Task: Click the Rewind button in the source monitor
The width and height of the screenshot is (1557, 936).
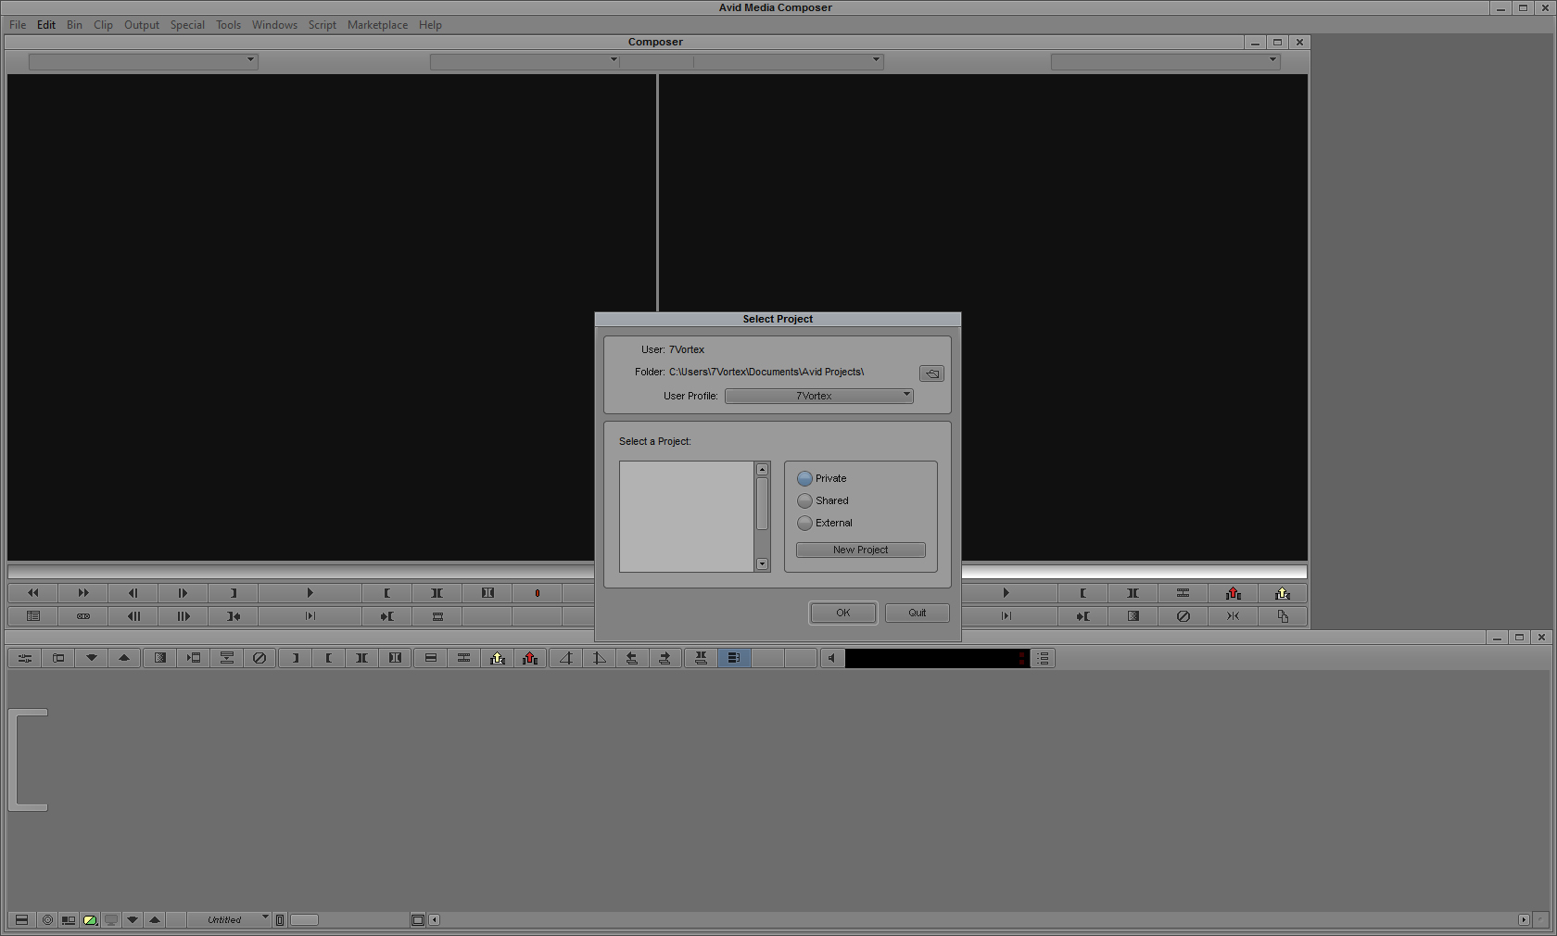Action: (x=33, y=593)
